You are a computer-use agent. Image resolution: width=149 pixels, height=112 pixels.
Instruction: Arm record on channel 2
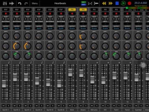(17, 14)
